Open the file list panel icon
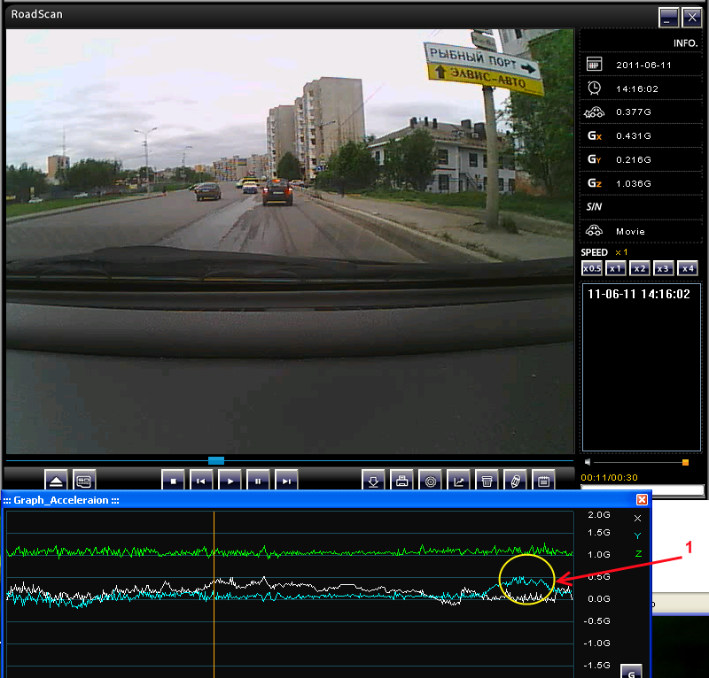Screen dimensions: 709x678 (x=84, y=481)
